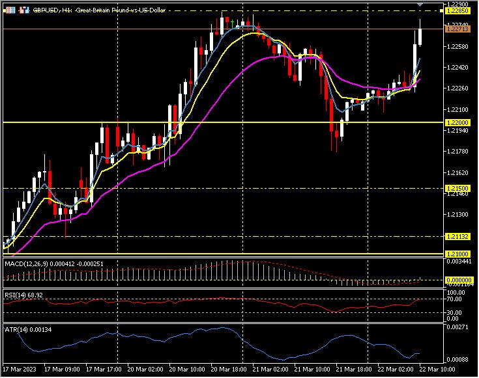Viewport: 479px width, 378px height.
Task: Click the 17 Mar 2023 date label
Action: point(22,369)
